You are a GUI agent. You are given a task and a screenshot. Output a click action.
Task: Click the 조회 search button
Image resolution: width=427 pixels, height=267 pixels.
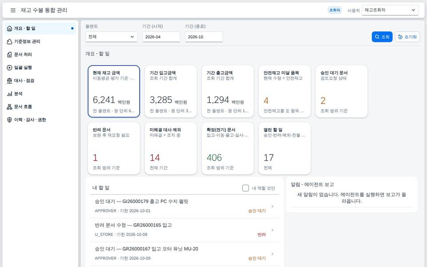point(382,37)
